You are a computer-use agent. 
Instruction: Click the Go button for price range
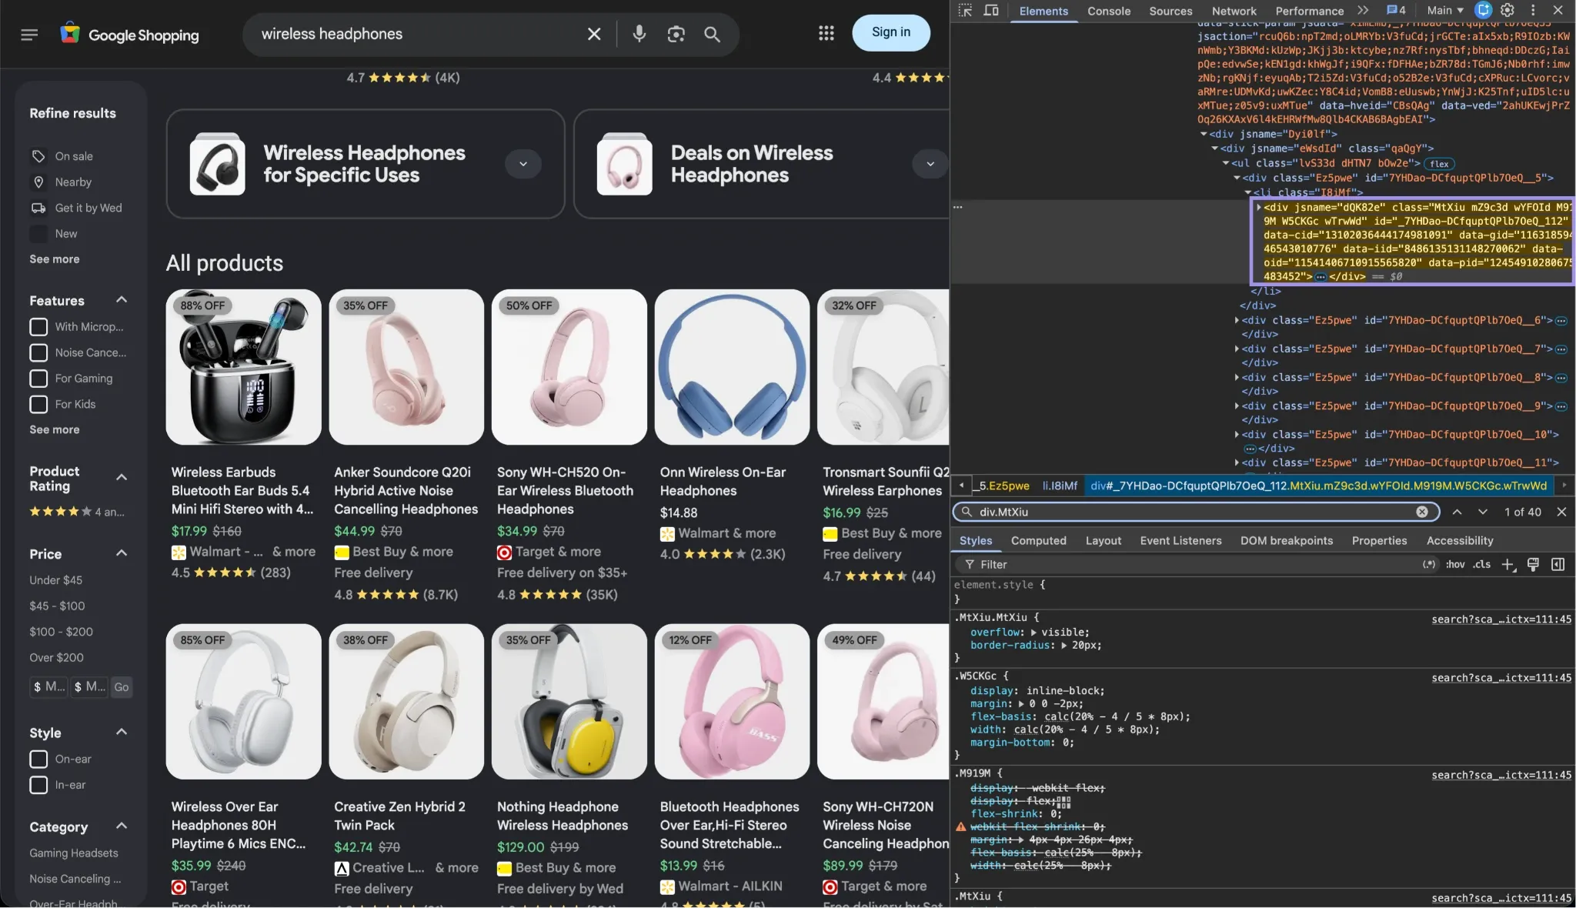(121, 687)
